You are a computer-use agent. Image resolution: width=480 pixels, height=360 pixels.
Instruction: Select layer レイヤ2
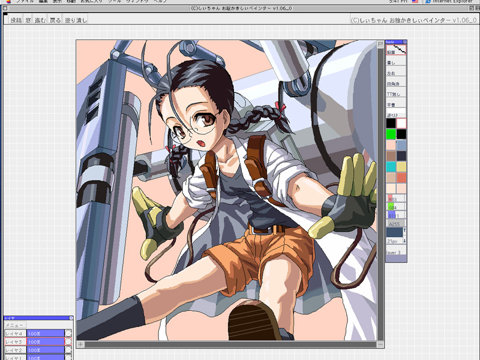(16, 350)
